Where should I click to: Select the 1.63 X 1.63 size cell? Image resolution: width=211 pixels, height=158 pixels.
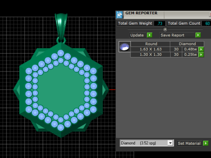(x=150, y=49)
